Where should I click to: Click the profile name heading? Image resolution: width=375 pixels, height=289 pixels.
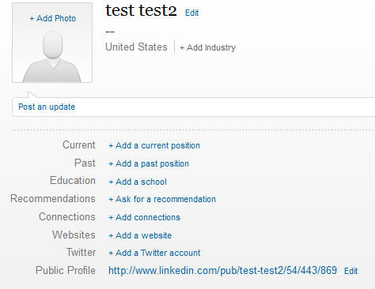(141, 11)
